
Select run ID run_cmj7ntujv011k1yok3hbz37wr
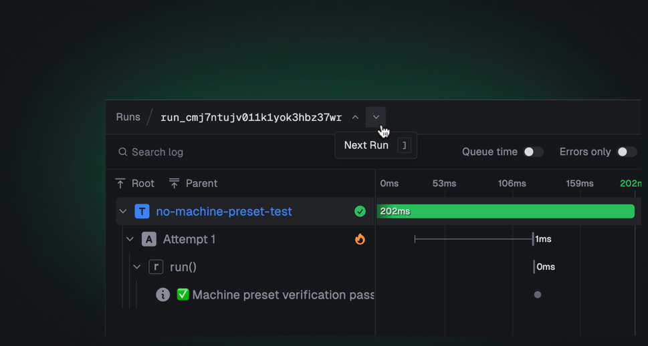click(x=251, y=118)
